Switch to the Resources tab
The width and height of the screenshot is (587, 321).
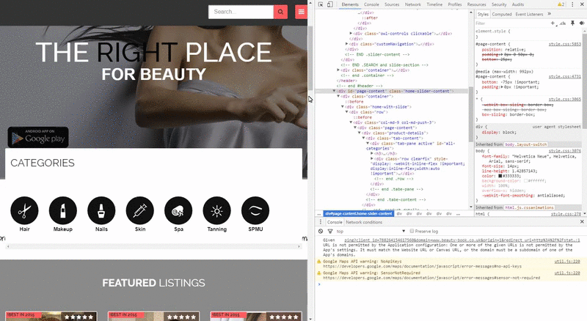point(476,4)
